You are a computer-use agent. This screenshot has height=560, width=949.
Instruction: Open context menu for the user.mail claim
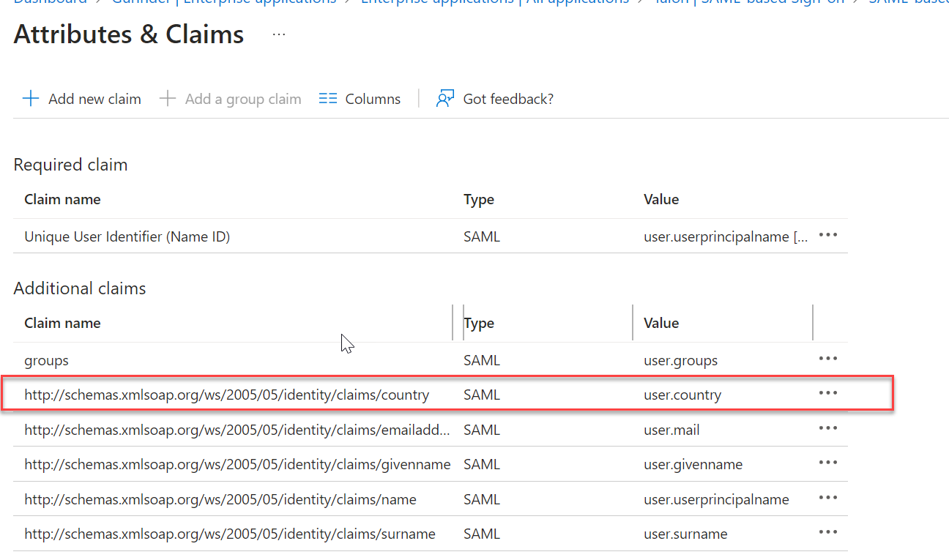(827, 428)
